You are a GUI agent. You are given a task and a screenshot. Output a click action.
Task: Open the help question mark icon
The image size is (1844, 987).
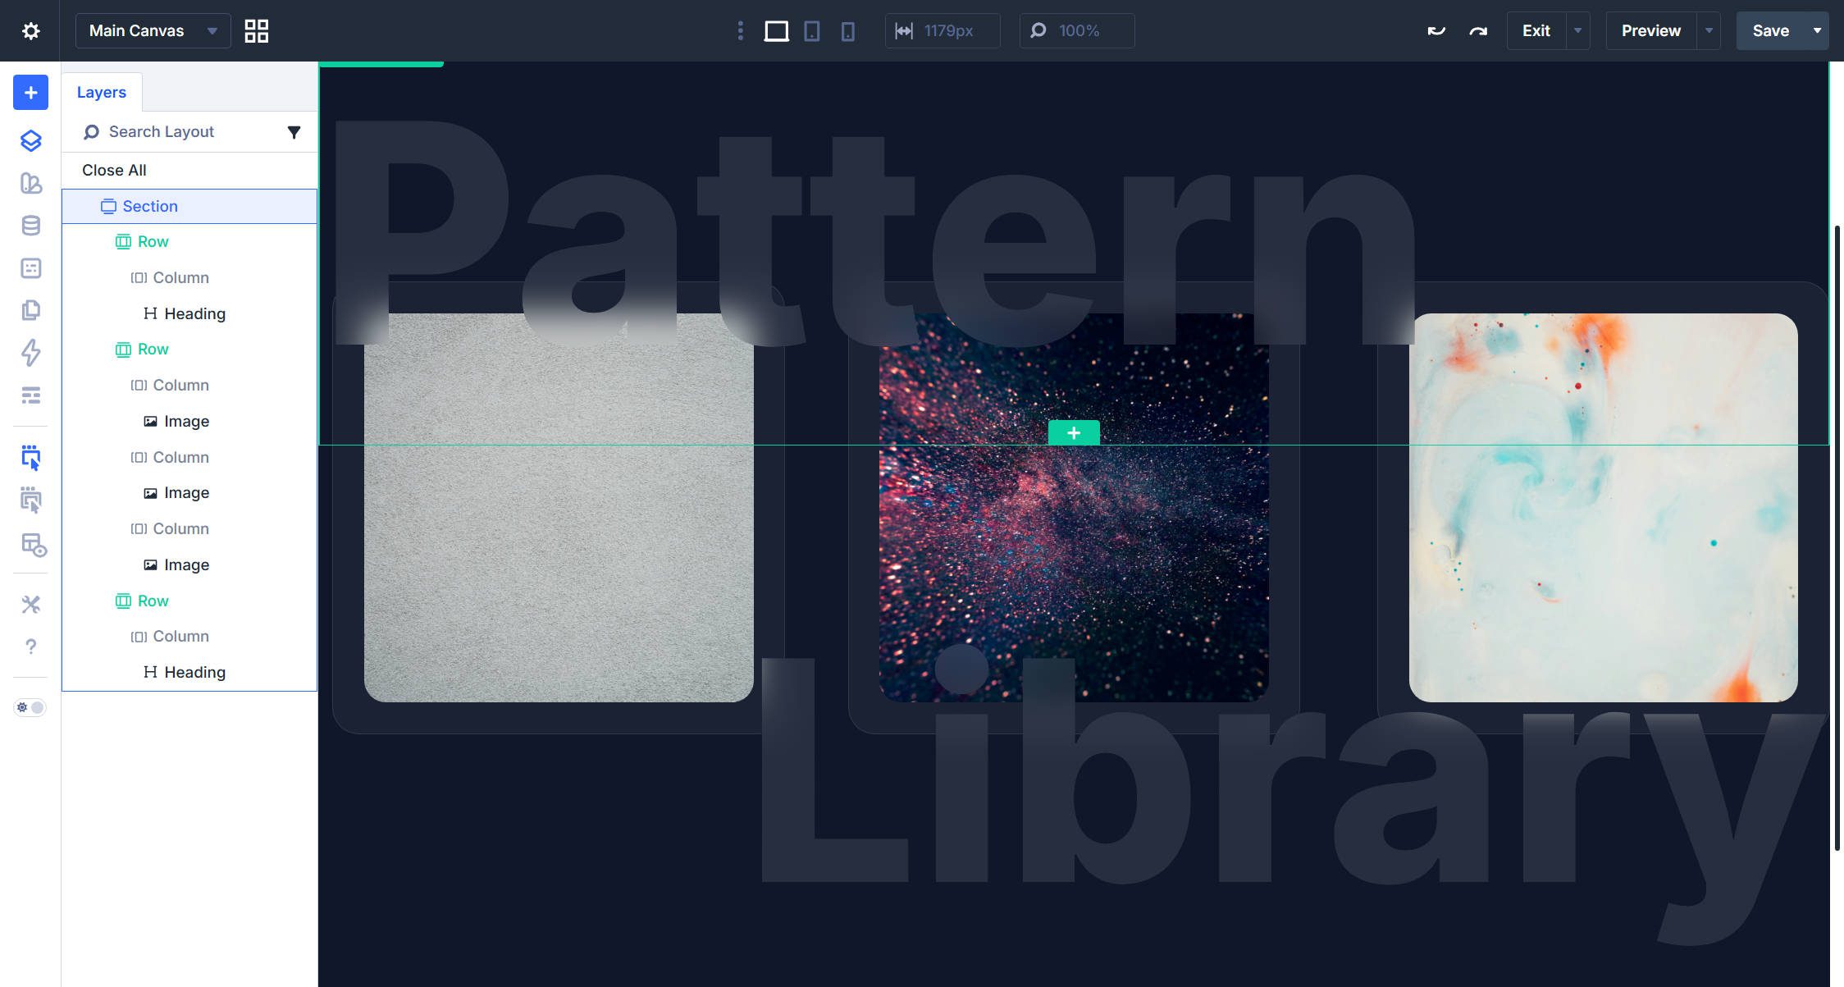(30, 646)
